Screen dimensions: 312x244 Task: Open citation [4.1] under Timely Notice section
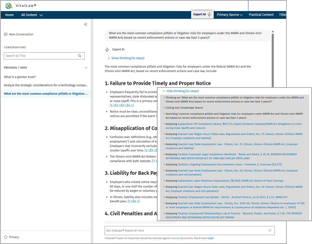click(131, 105)
